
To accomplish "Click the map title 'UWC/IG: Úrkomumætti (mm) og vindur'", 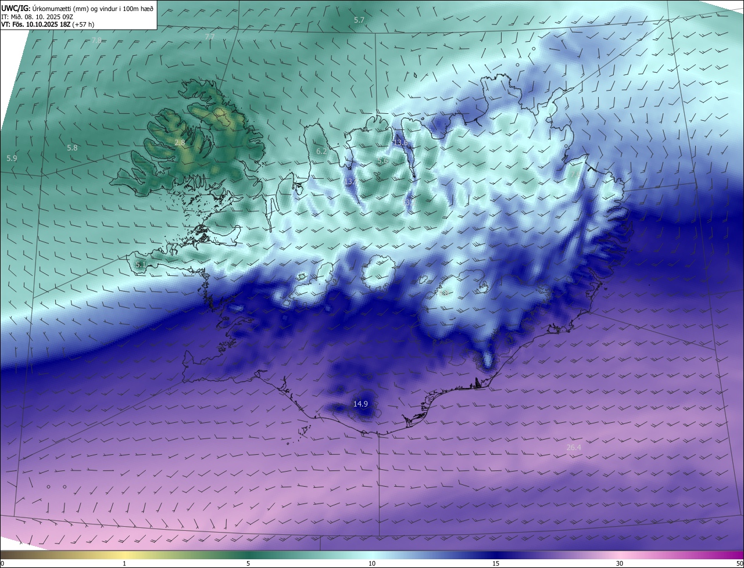I will pyautogui.click(x=77, y=8).
